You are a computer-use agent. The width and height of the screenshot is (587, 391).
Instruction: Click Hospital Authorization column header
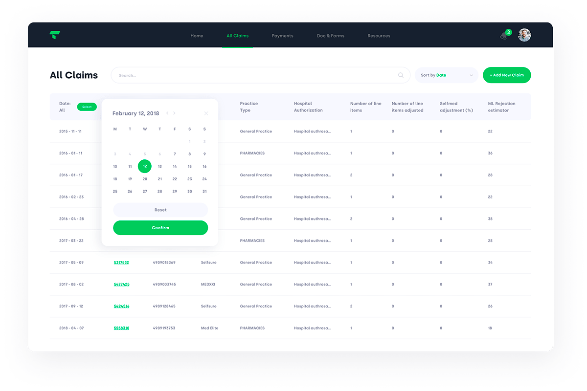coord(308,107)
